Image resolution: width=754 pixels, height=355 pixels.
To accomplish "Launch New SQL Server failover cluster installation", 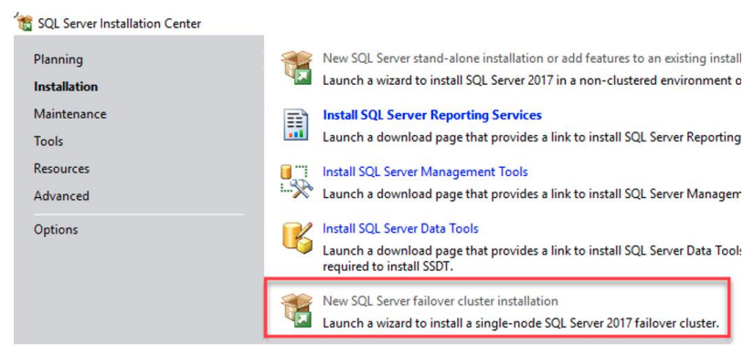I will tap(441, 301).
